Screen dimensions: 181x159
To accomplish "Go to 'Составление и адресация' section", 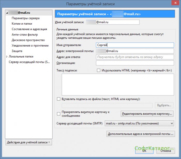I will [29, 29].
